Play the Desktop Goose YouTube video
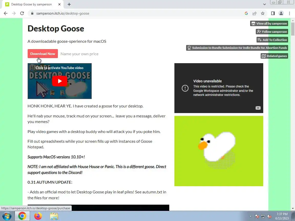 point(60,81)
